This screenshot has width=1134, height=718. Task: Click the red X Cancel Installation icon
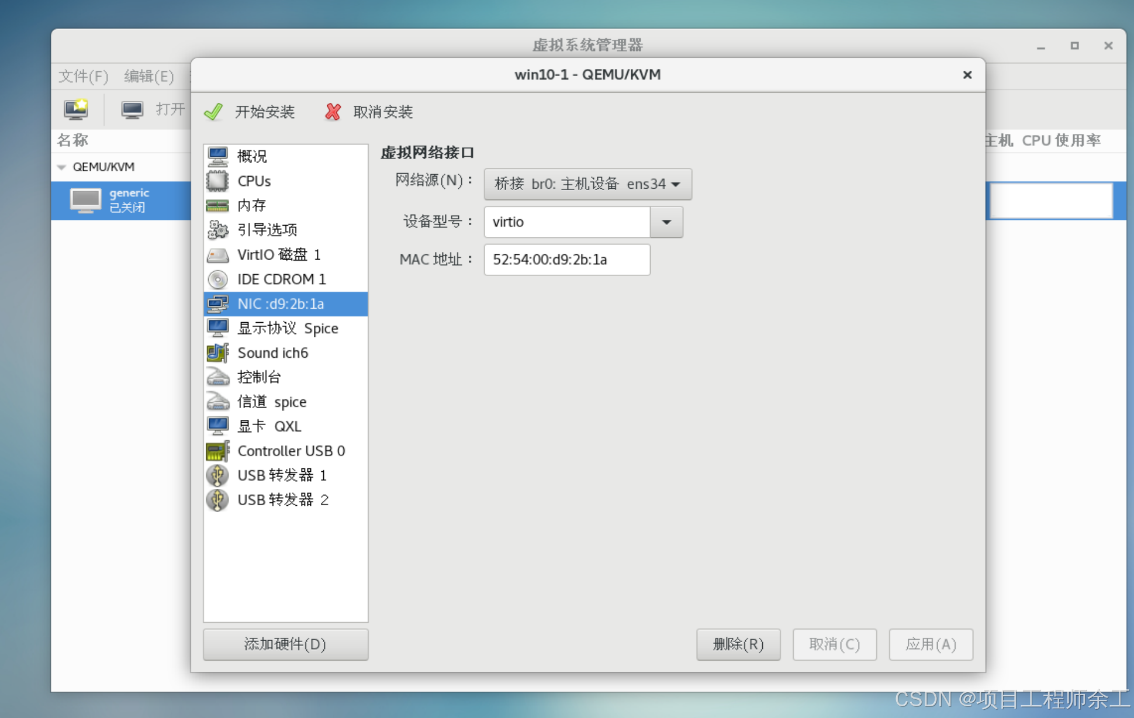coord(333,111)
